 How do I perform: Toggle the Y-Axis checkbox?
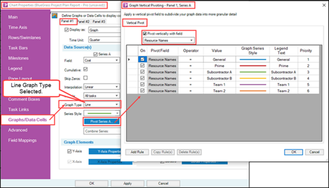coord(70,151)
